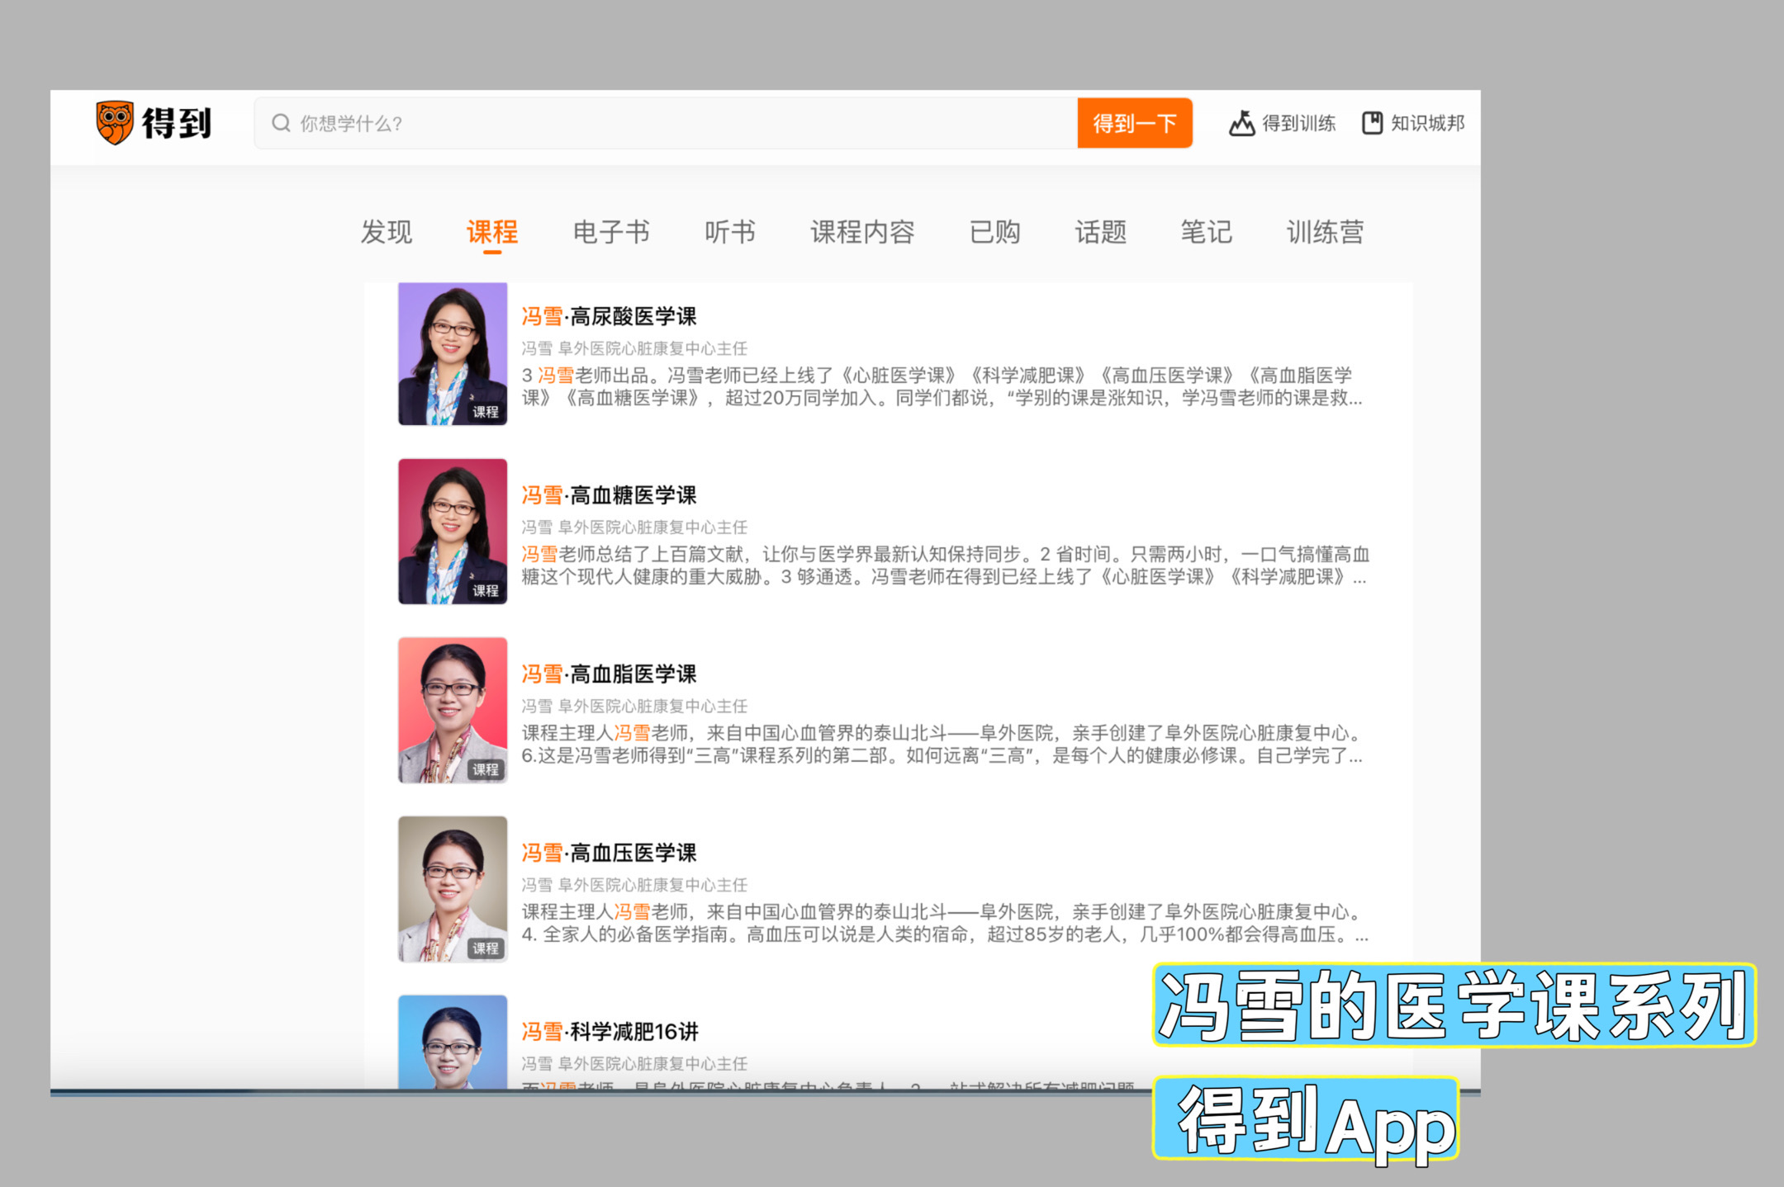Switch to the 发现 tab
The height and width of the screenshot is (1187, 1784).
point(386,232)
